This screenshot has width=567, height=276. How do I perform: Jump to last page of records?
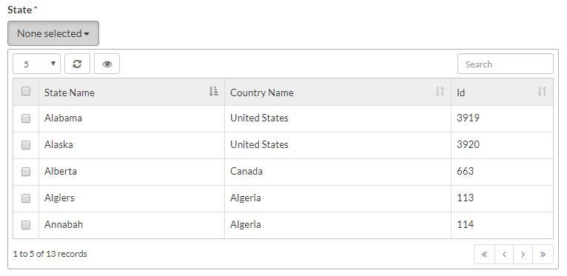coord(543,255)
